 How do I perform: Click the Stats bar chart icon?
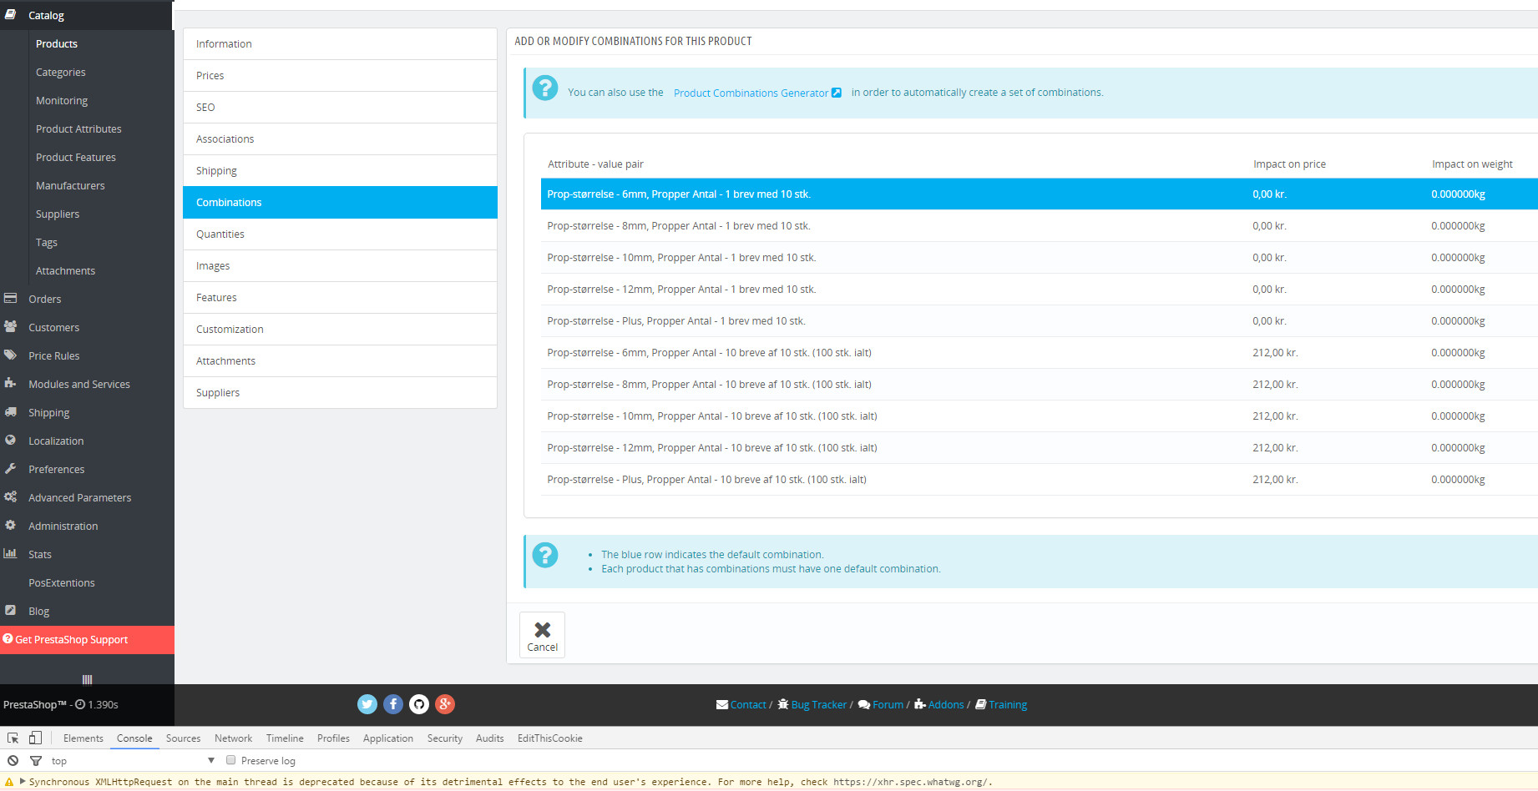[x=10, y=554]
